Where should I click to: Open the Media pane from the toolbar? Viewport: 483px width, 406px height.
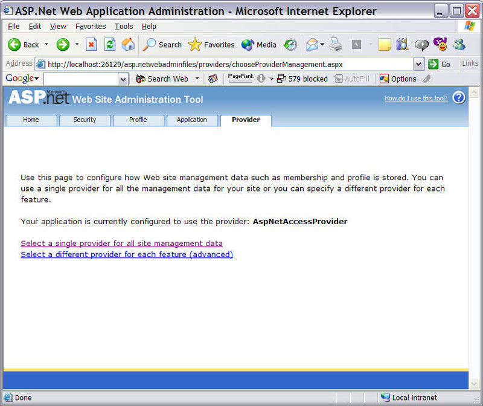click(x=259, y=45)
